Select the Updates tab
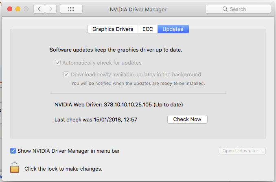Image resolution: width=276 pixels, height=182 pixels. coord(173,29)
